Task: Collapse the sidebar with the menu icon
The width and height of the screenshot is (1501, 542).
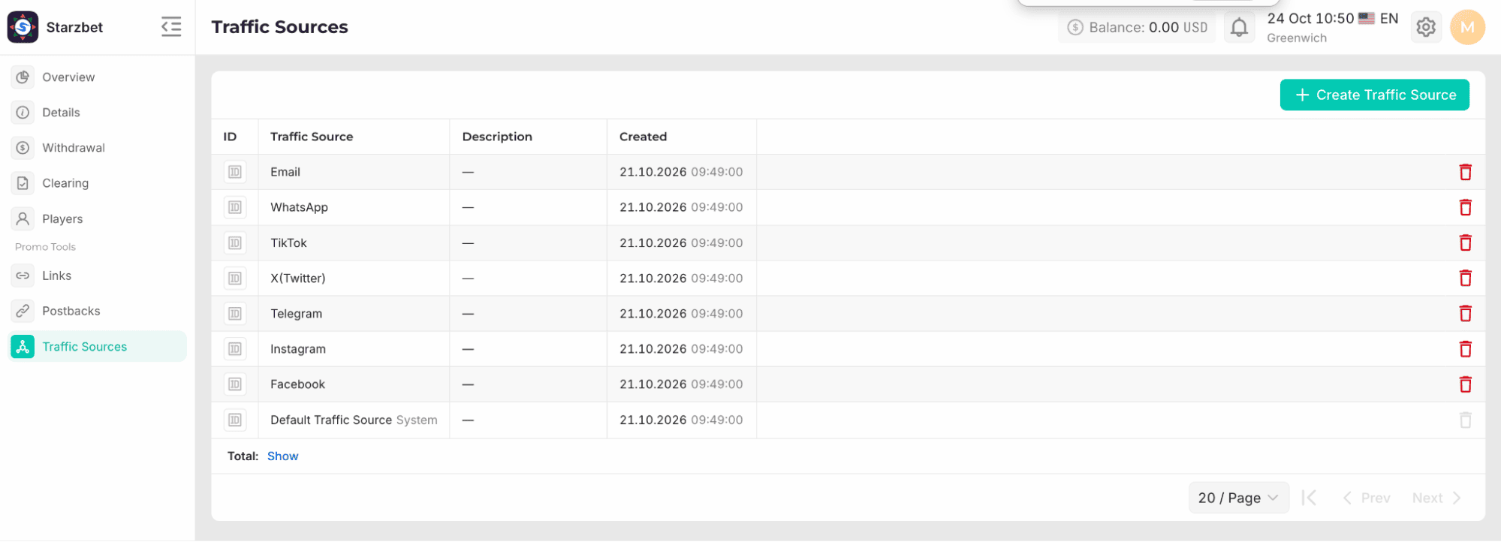Action: point(171,27)
